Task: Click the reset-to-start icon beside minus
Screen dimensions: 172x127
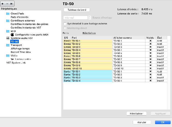Action: click(x=11, y=4)
